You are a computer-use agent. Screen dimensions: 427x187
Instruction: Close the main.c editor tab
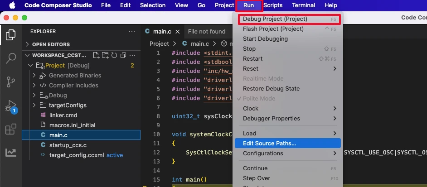[x=178, y=32]
